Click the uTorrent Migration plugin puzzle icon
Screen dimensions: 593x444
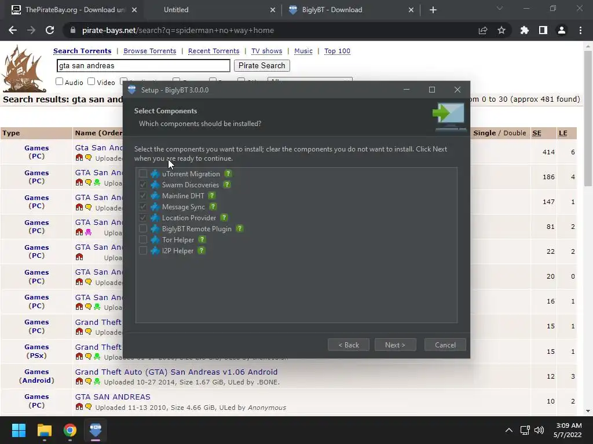[x=155, y=173]
